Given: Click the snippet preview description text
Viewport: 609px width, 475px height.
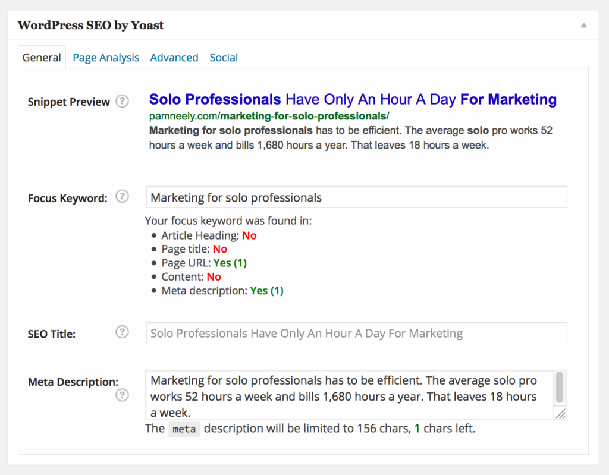Looking at the screenshot, I should pos(351,138).
